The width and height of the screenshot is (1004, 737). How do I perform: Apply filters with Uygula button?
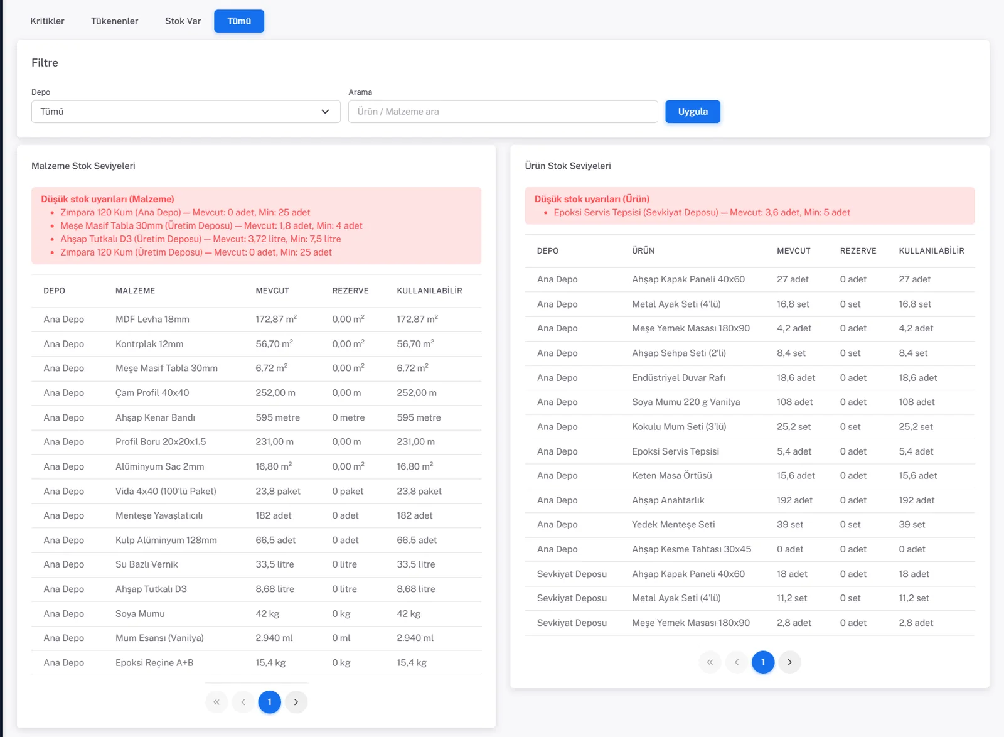coord(693,112)
